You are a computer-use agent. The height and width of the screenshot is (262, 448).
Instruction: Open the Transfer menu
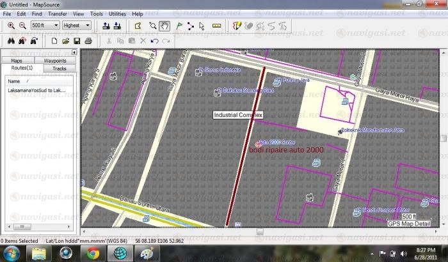point(58,13)
